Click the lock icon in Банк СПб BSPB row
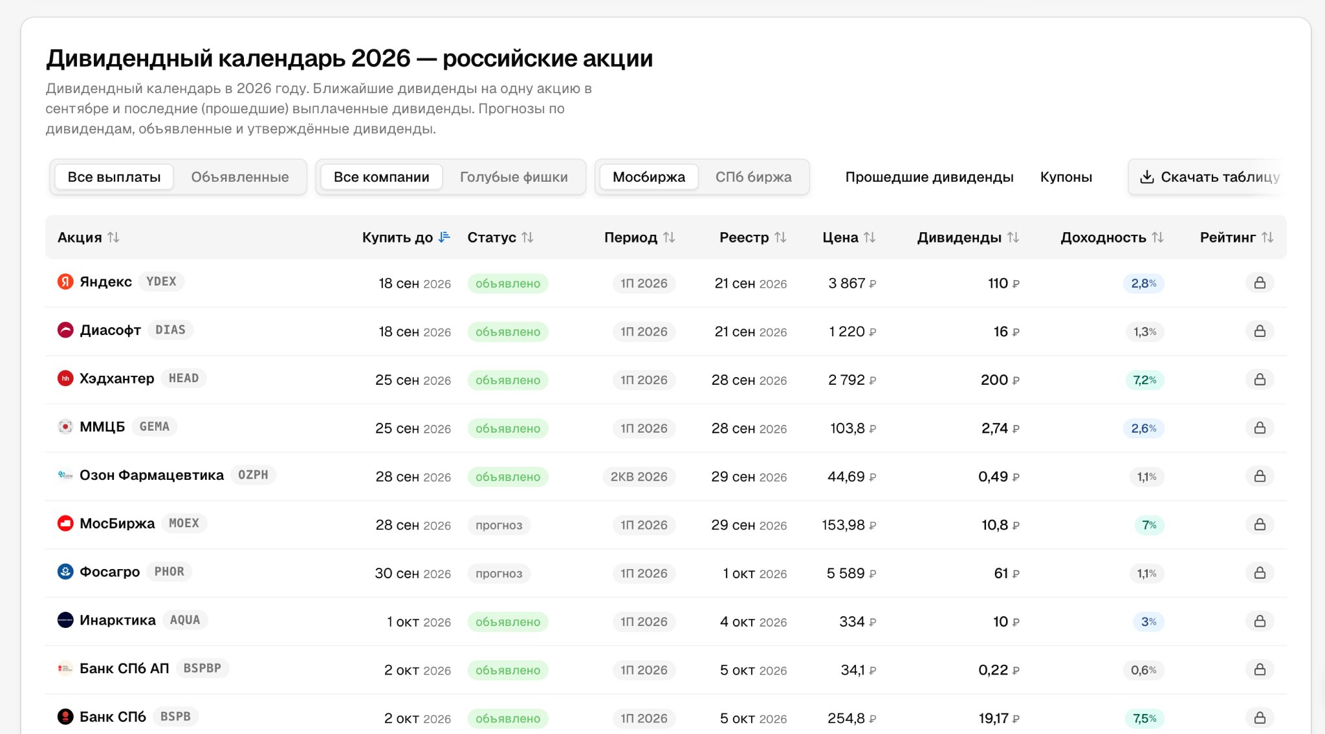This screenshot has height=734, width=1325. (x=1260, y=718)
